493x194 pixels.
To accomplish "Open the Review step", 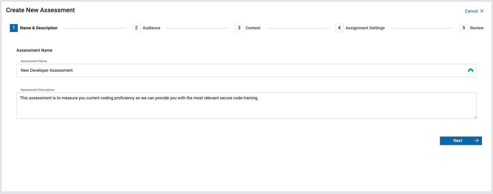I will (x=476, y=28).
